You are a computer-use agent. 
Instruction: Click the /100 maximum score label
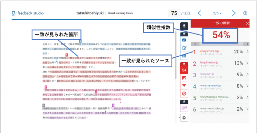click(185, 13)
